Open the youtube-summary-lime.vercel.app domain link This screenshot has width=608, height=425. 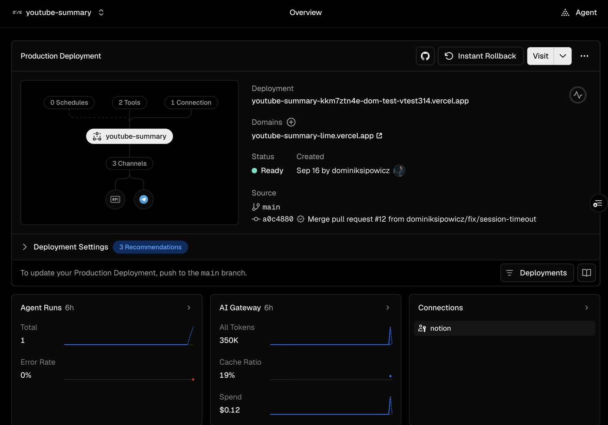[x=317, y=136]
